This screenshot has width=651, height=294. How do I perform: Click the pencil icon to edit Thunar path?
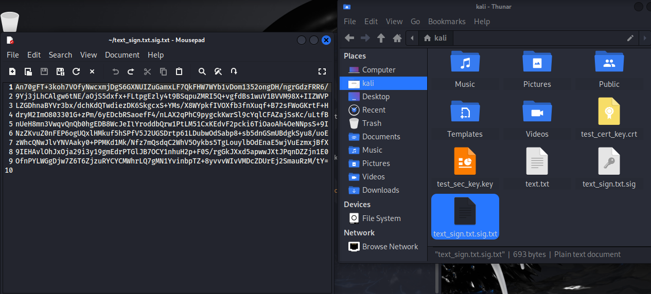(x=630, y=38)
